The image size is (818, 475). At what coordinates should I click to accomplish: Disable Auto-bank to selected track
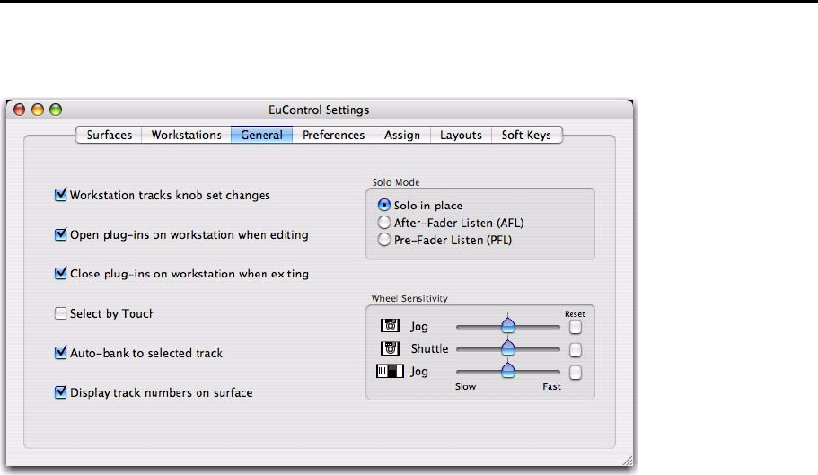60,353
